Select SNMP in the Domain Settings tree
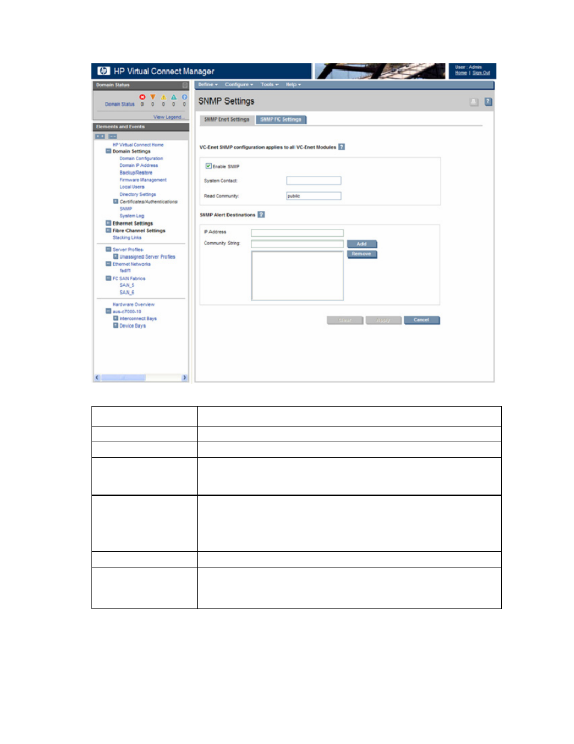Viewport: 574px width, 744px height. [126, 208]
